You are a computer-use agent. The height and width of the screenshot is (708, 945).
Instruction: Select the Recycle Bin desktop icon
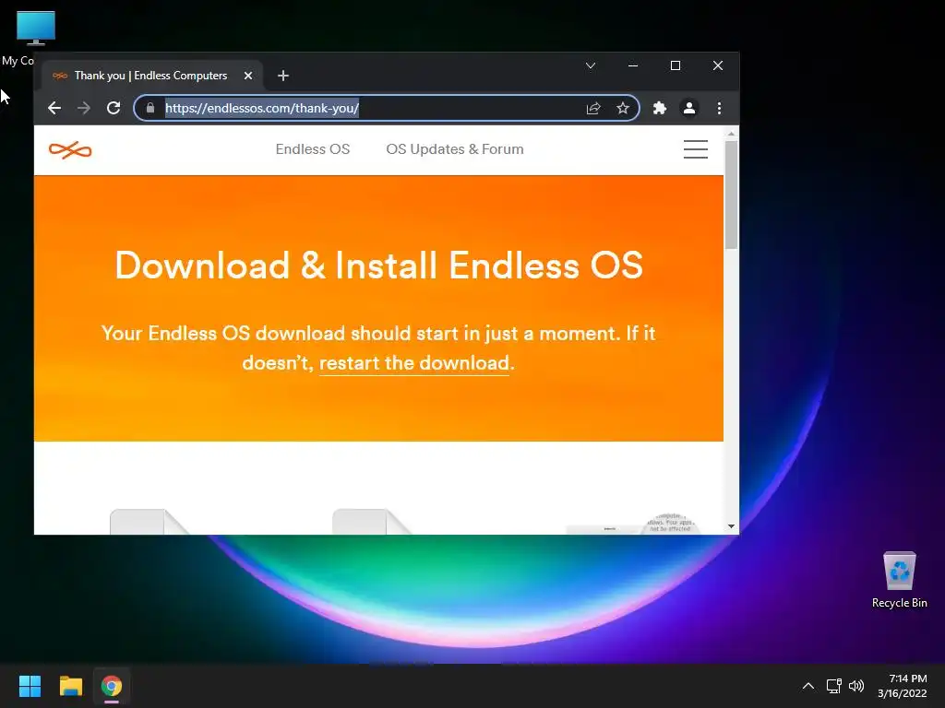click(x=899, y=581)
